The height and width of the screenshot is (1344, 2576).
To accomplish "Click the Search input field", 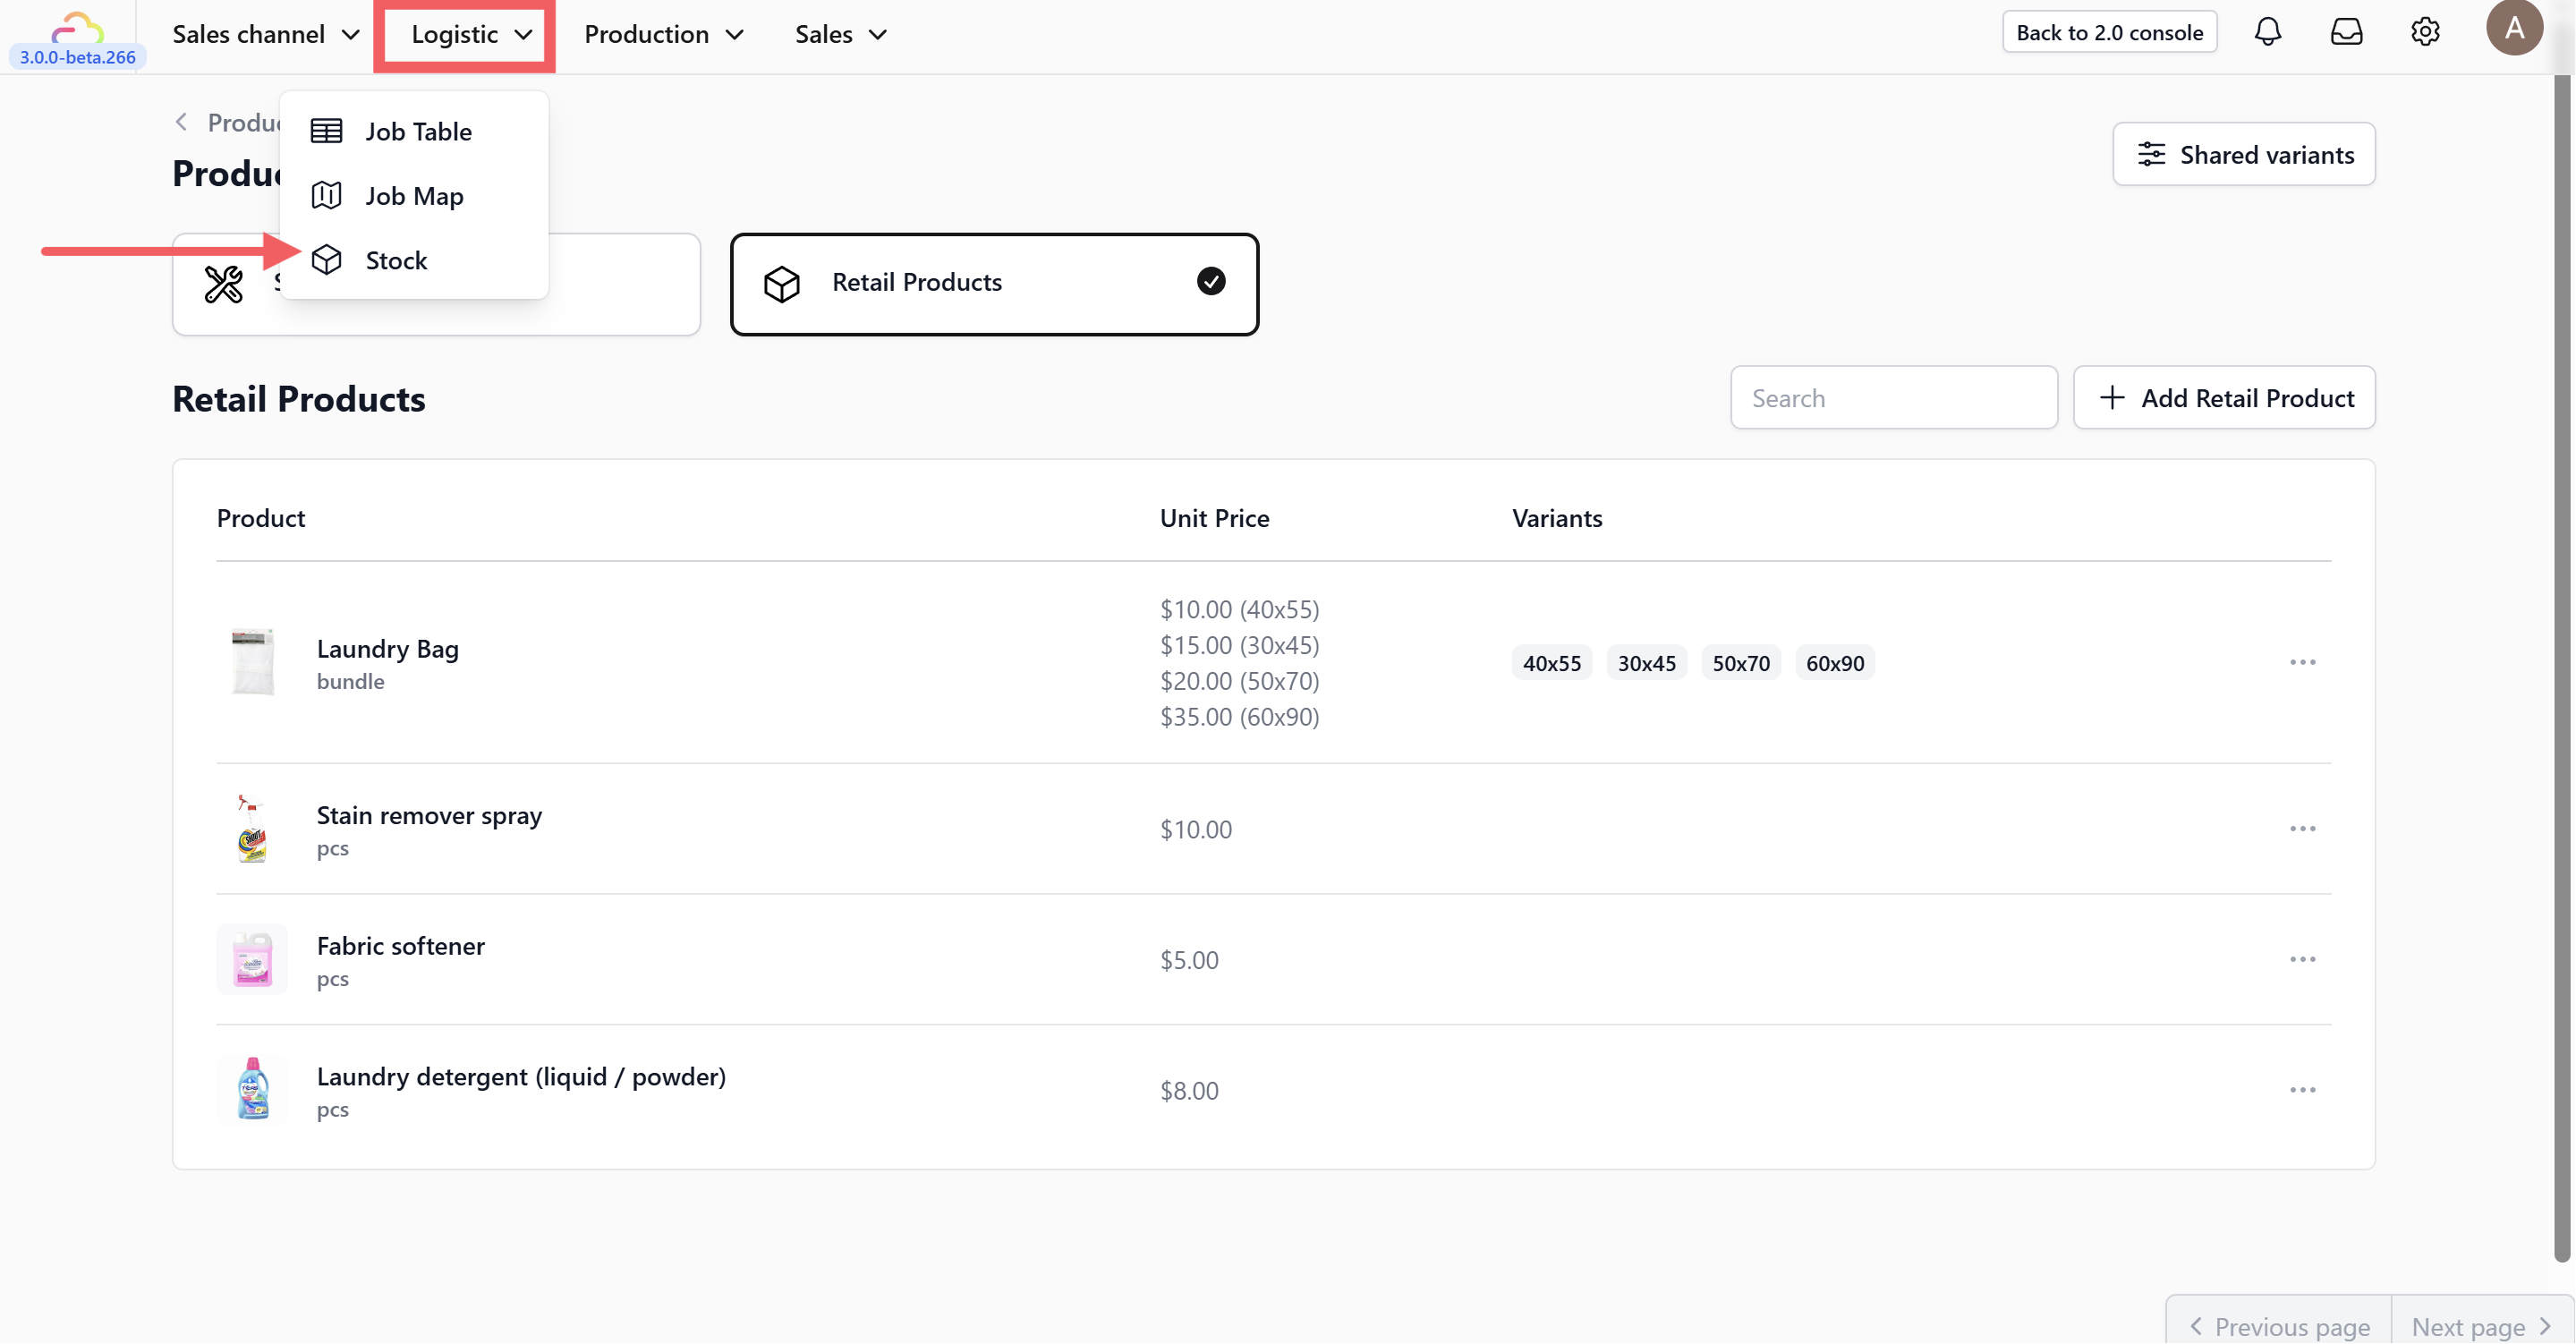I will pyautogui.click(x=1893, y=398).
